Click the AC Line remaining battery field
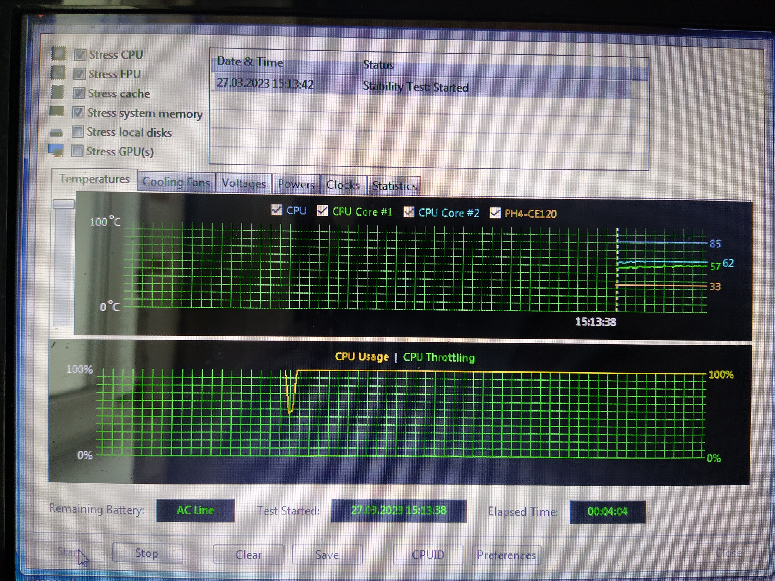 click(x=195, y=510)
